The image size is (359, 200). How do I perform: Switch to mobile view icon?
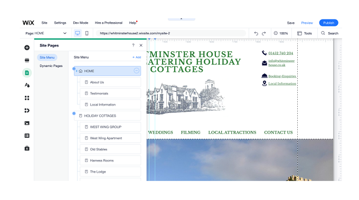pyautogui.click(x=87, y=33)
